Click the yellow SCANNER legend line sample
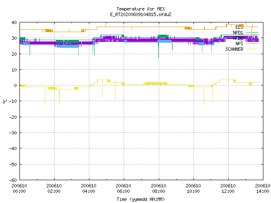The height and width of the screenshot is (203, 271). coord(252,49)
